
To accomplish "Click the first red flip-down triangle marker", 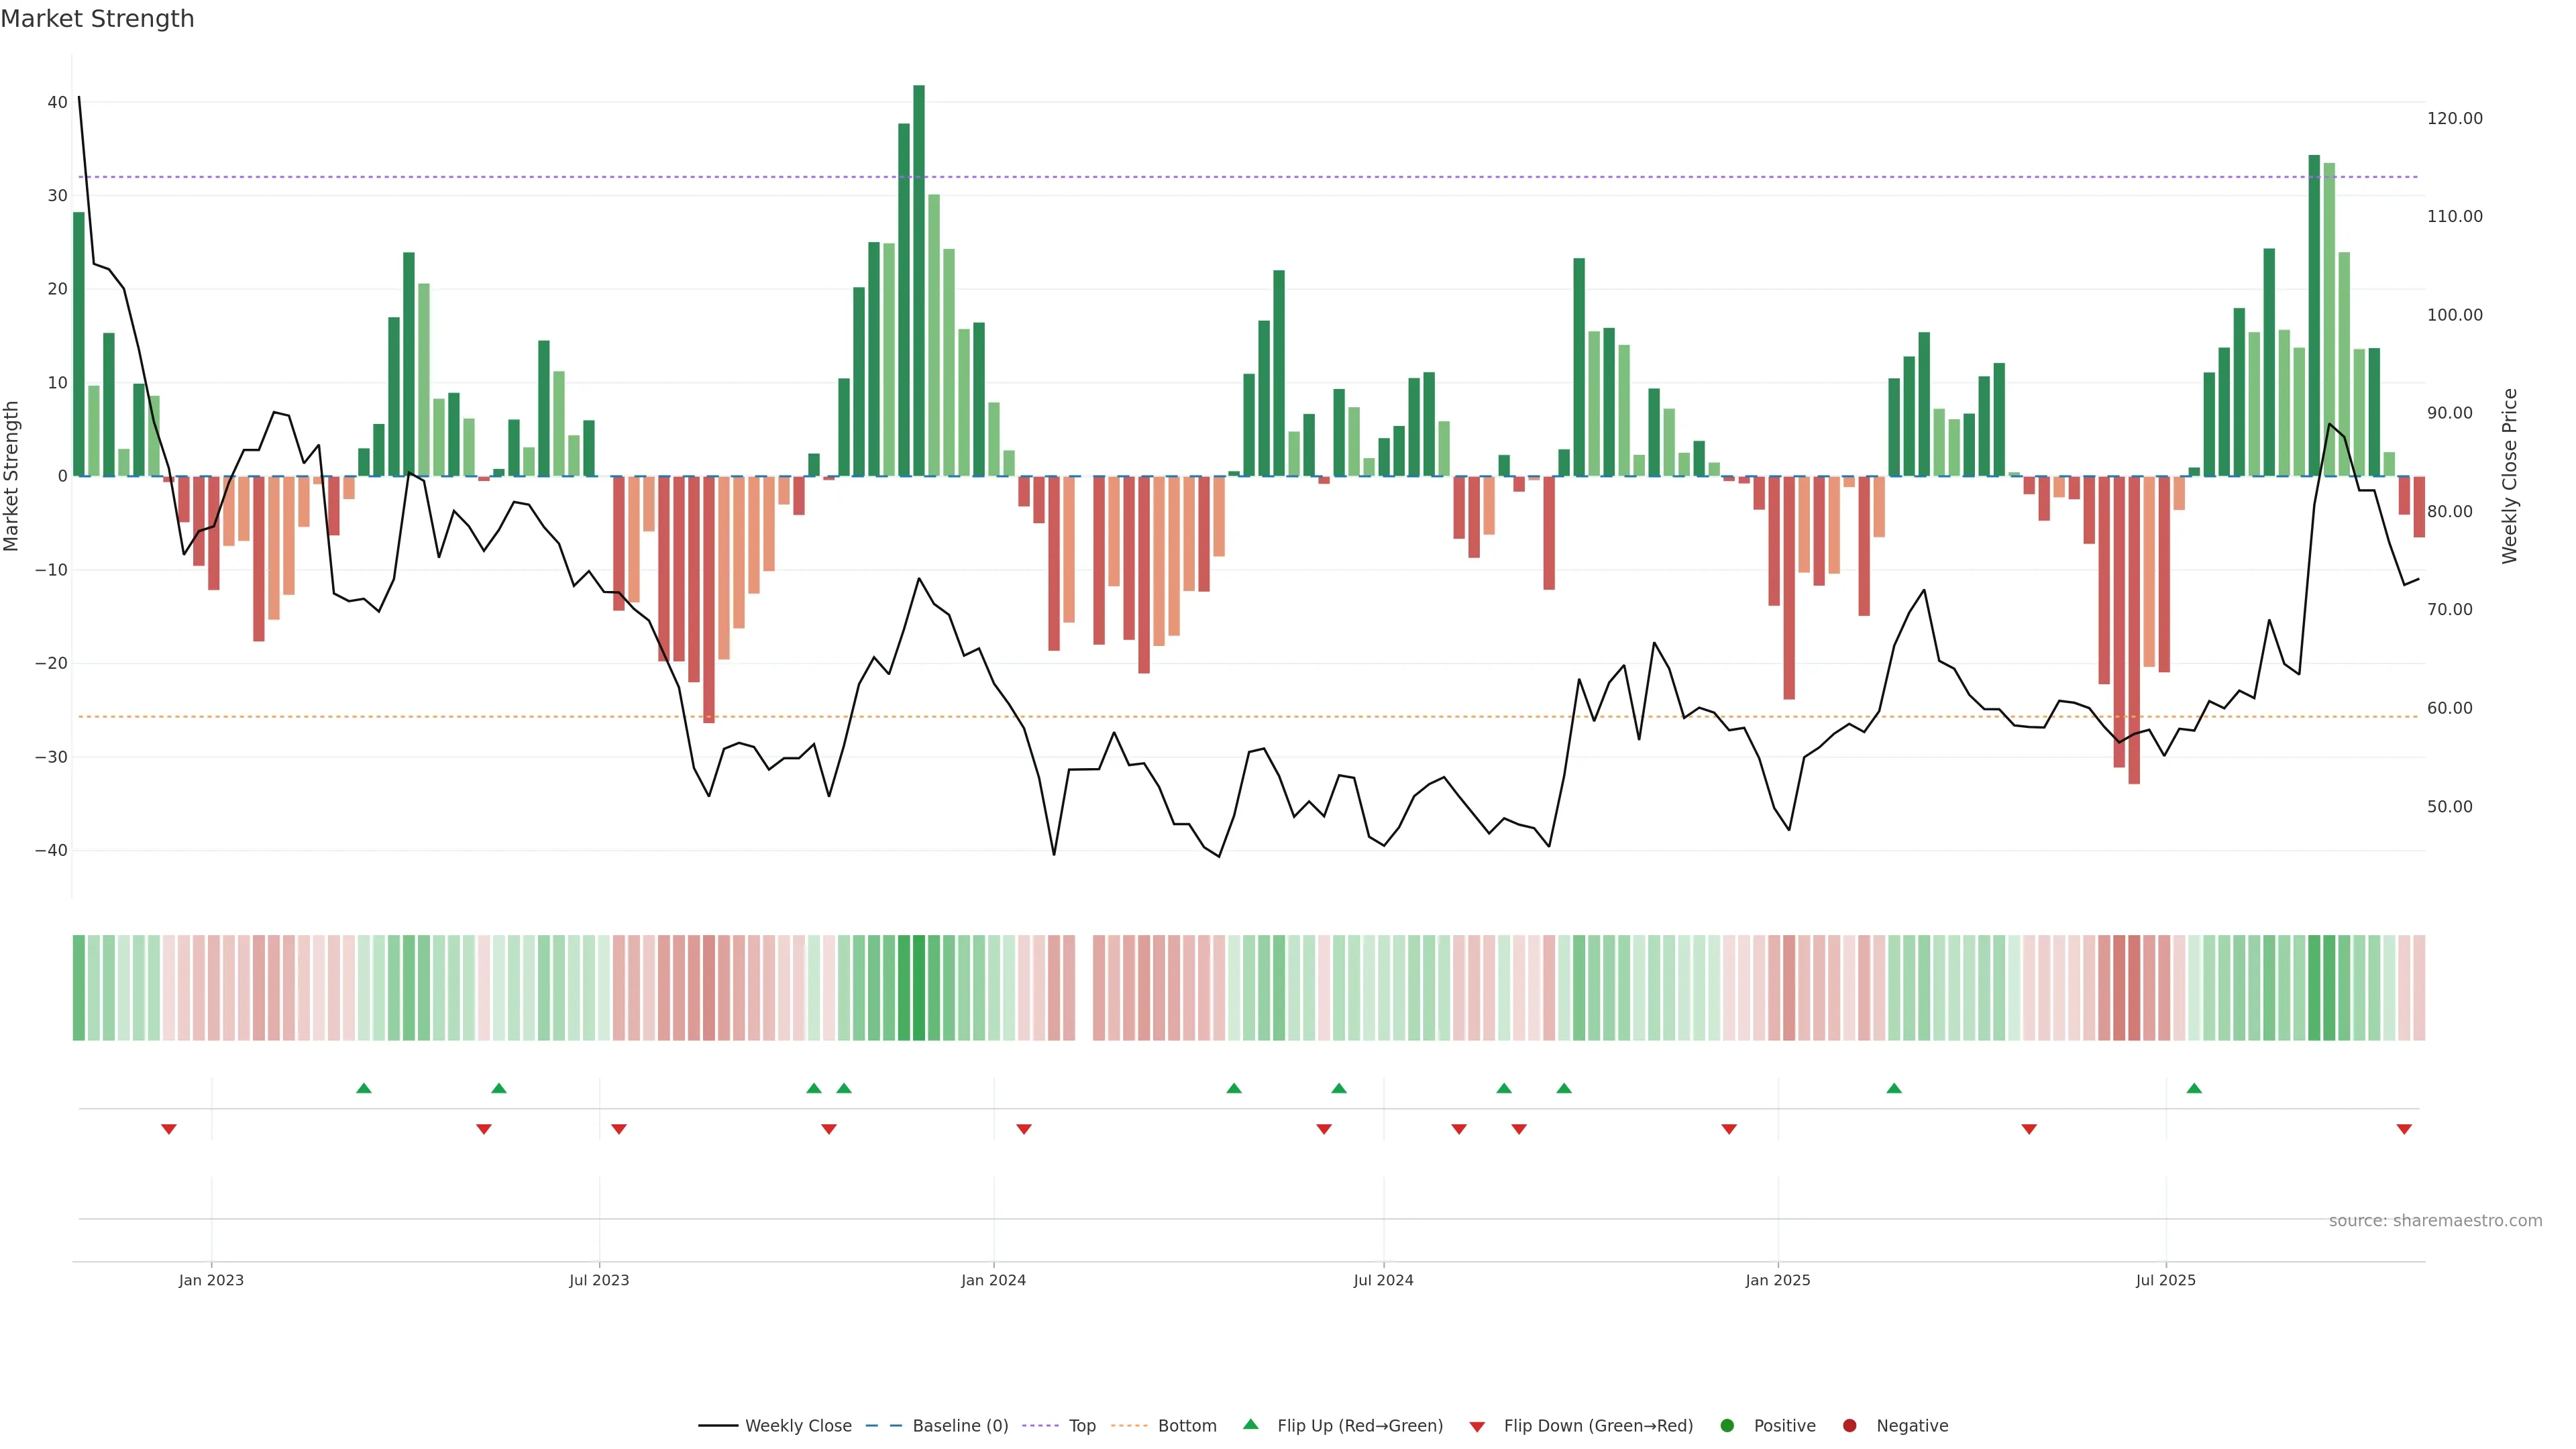I will (x=169, y=1129).
